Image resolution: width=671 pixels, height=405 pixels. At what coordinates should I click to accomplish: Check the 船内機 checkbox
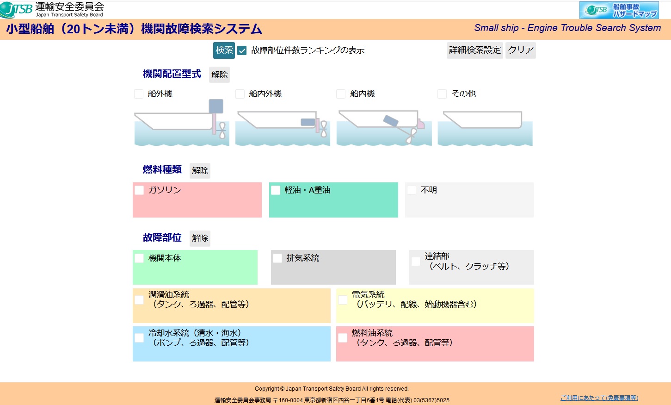341,94
